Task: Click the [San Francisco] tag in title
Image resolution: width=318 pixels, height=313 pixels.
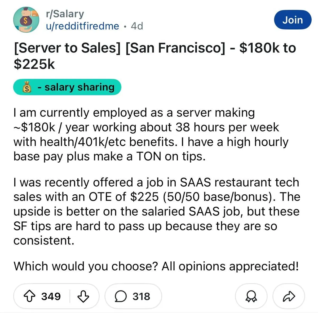Action: (x=175, y=48)
